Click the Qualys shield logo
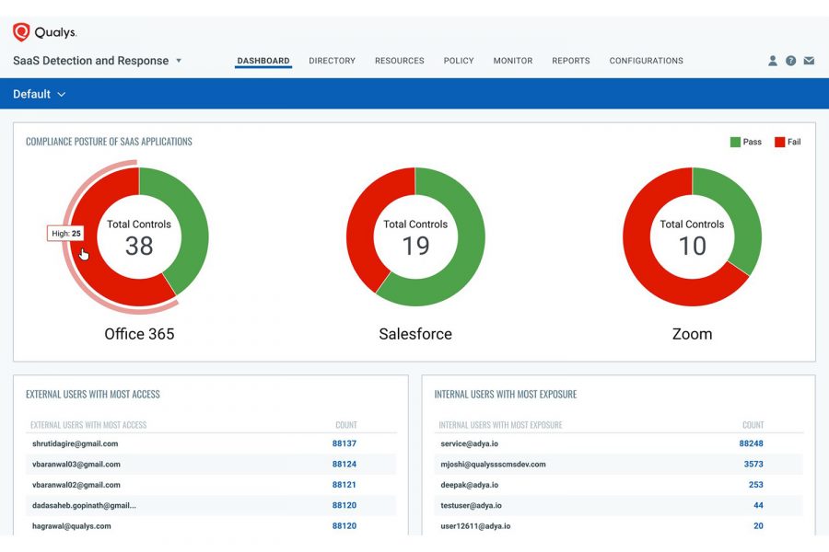 pyautogui.click(x=21, y=32)
